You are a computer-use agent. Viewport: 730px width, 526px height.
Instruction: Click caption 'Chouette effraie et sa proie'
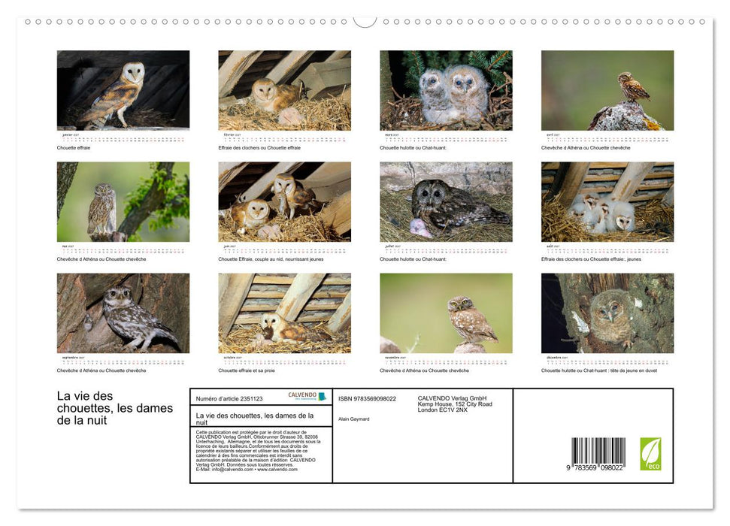(247, 370)
